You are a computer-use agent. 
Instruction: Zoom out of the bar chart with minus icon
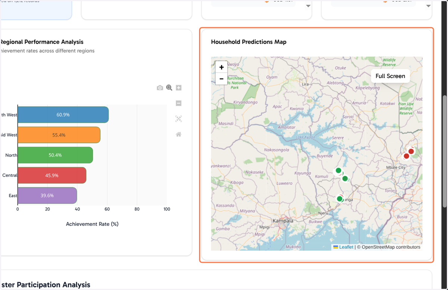[x=178, y=103]
